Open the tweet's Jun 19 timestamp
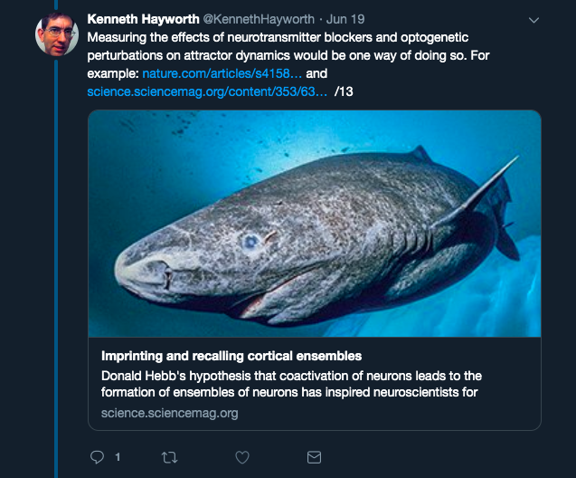This screenshot has height=478, width=576. [345, 19]
